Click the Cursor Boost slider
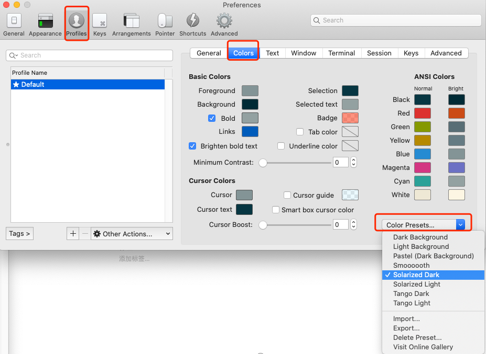Screen dimensions: 486x354 [295, 225]
